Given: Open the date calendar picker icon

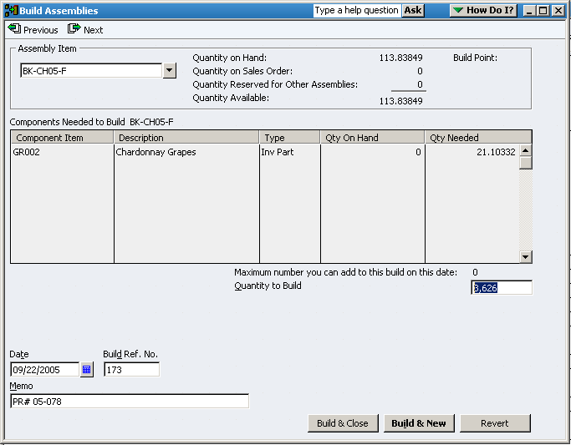Looking at the screenshot, I should tap(86, 370).
